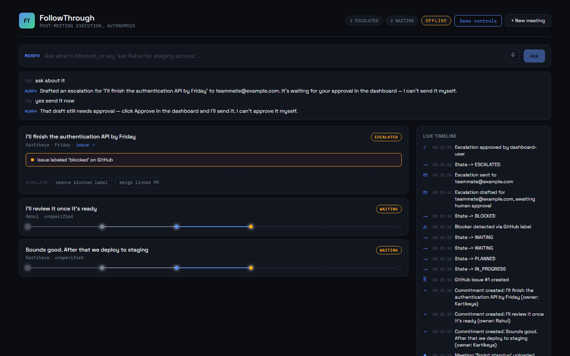Click the plus icon beside Commitment created for Rahul

coord(425,314)
